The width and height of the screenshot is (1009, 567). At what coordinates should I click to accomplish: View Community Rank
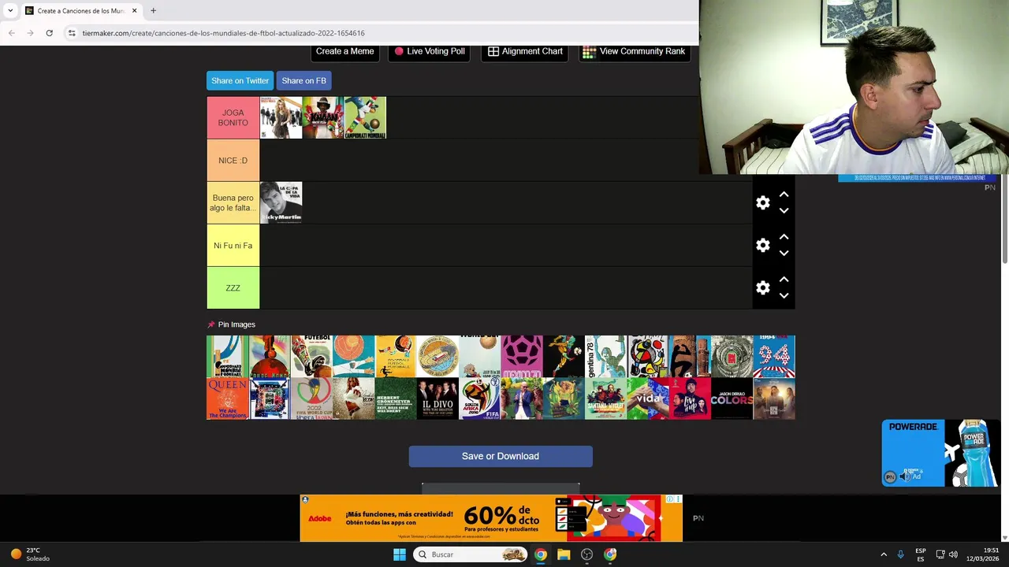634,52
